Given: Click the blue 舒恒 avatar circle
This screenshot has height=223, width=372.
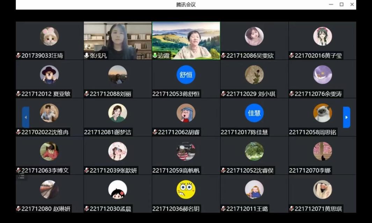Looking at the screenshot, I should [x=186, y=75].
